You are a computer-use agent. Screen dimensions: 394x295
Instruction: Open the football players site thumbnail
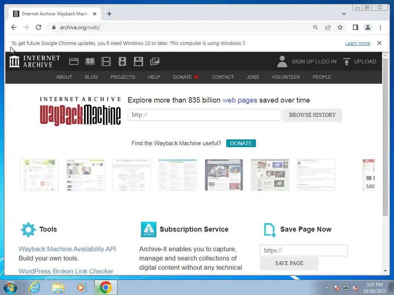(224, 175)
